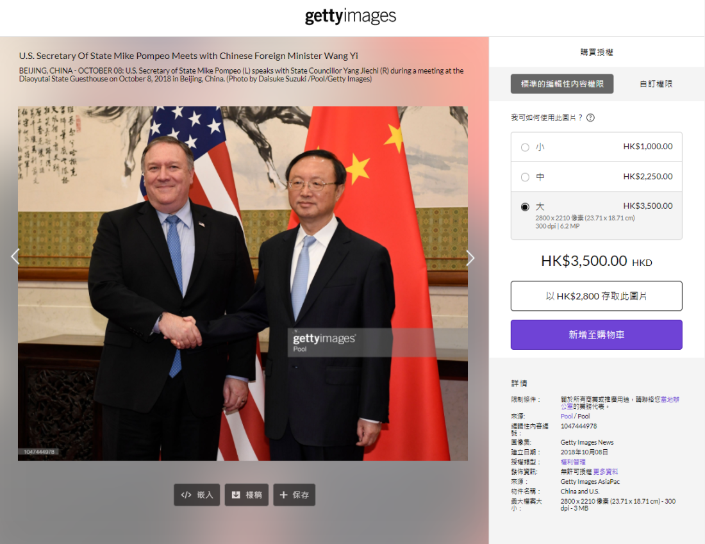
Task: Go to the next image with the right arrow
Action: point(470,258)
